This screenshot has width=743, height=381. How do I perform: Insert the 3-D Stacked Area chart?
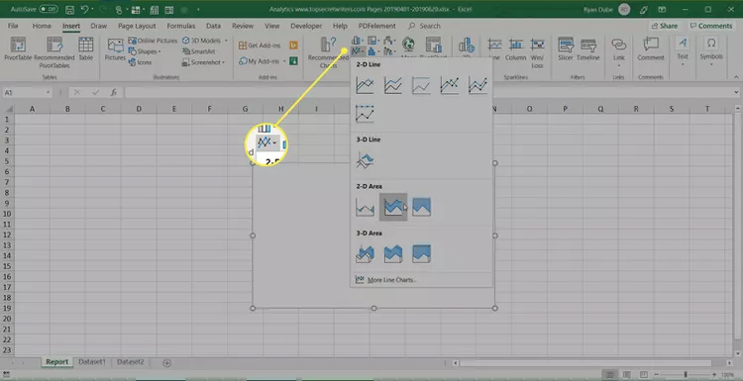click(x=393, y=253)
